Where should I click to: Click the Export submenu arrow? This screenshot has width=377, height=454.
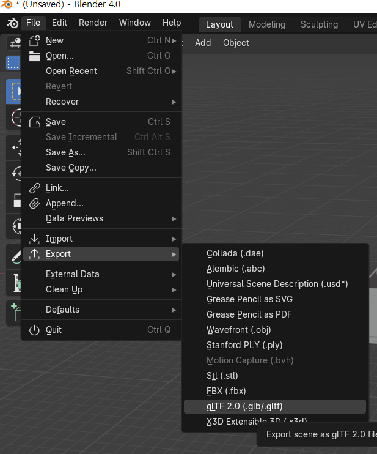174,255
